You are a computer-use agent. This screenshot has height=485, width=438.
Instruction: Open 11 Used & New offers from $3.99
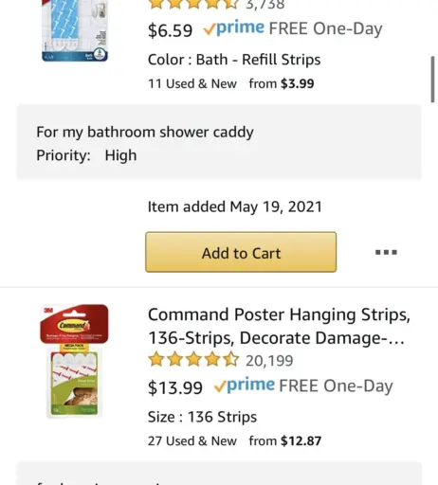[231, 83]
